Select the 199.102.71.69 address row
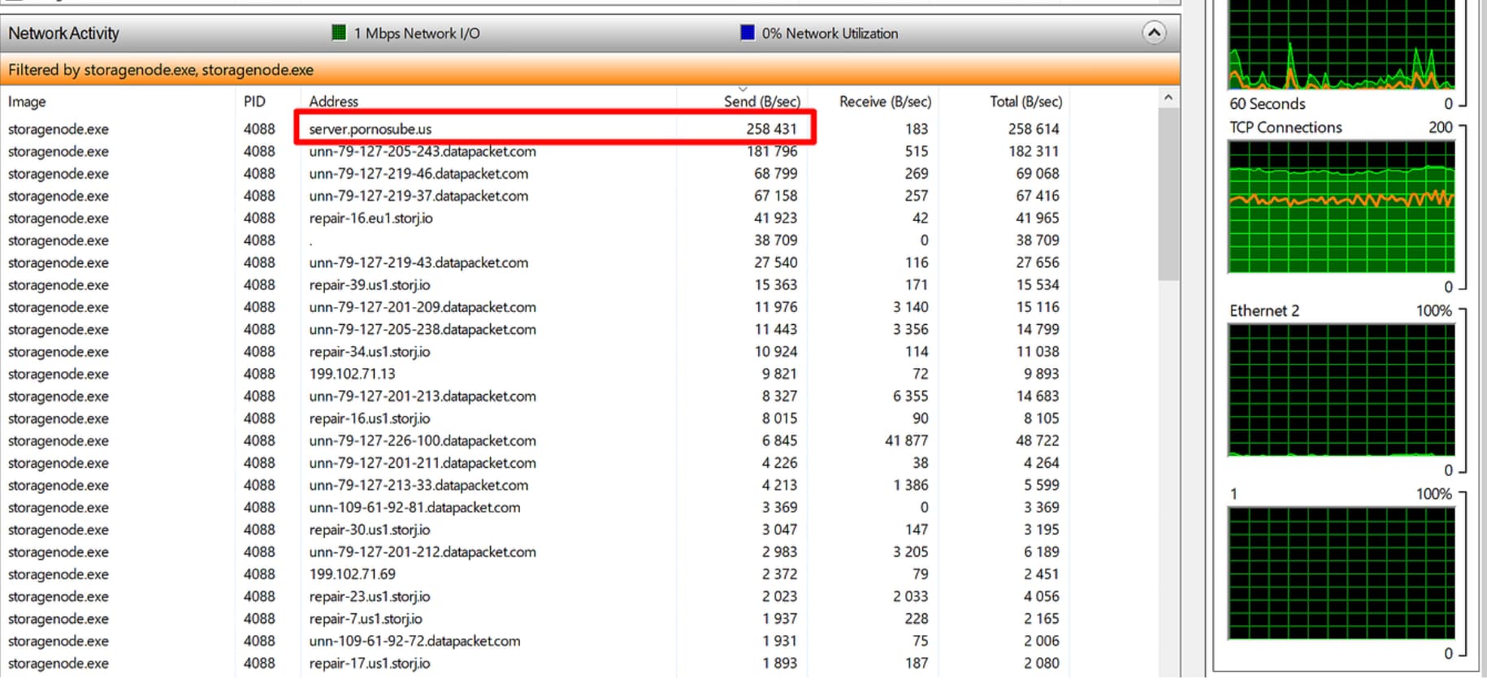1487x684 pixels. [536, 574]
